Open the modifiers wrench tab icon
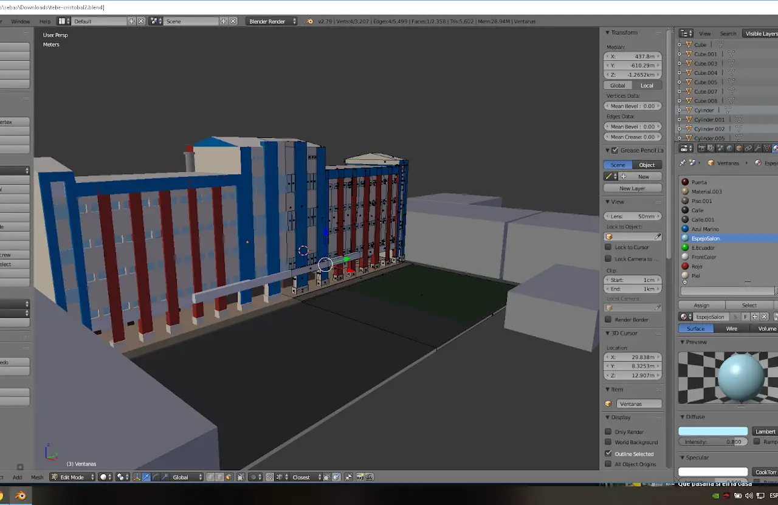 point(757,148)
